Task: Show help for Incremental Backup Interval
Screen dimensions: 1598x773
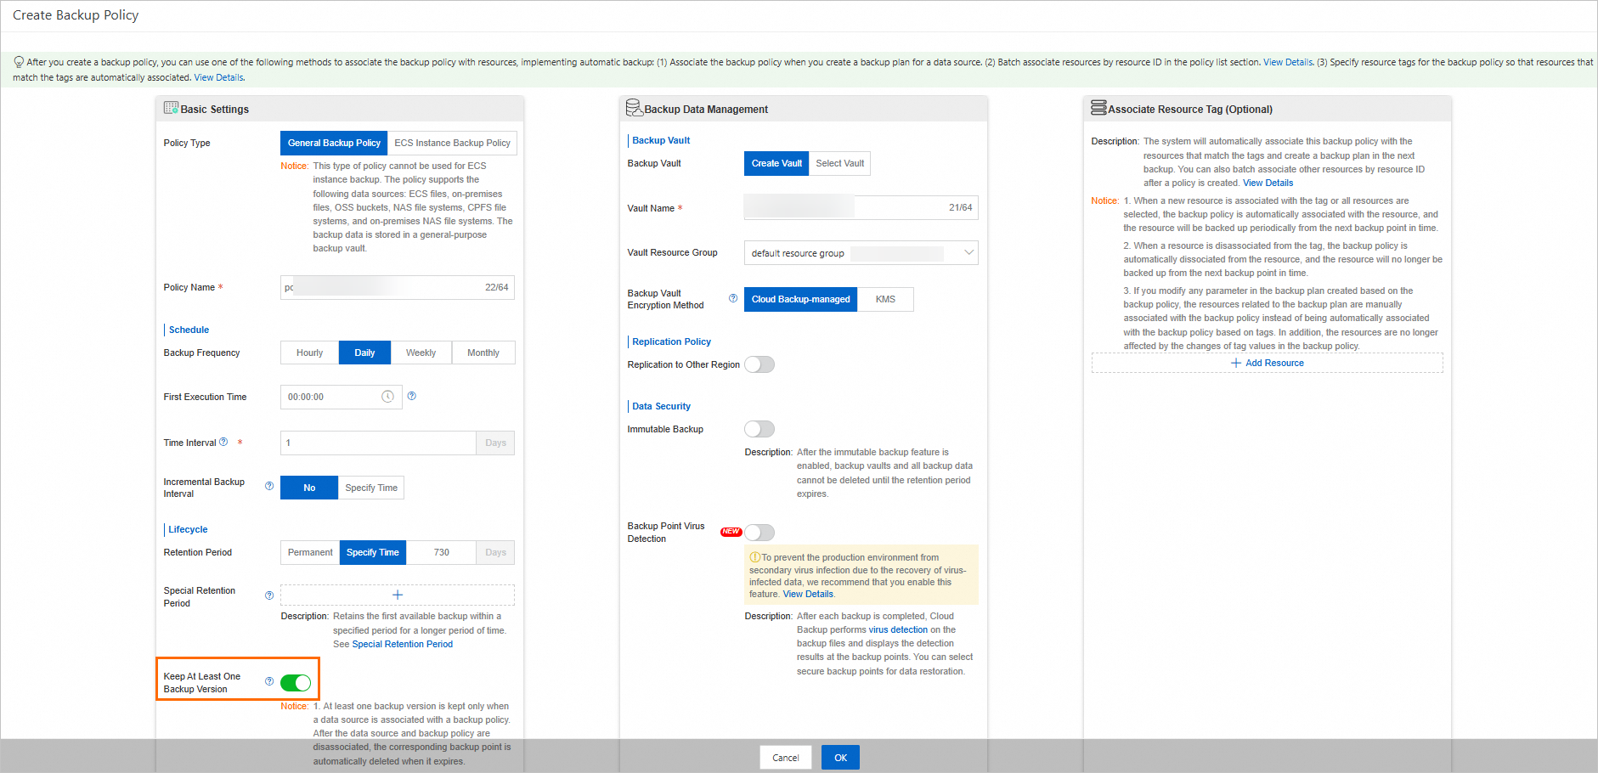Action: click(269, 486)
